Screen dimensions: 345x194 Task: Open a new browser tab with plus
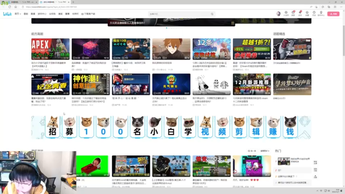tap(73, 2)
